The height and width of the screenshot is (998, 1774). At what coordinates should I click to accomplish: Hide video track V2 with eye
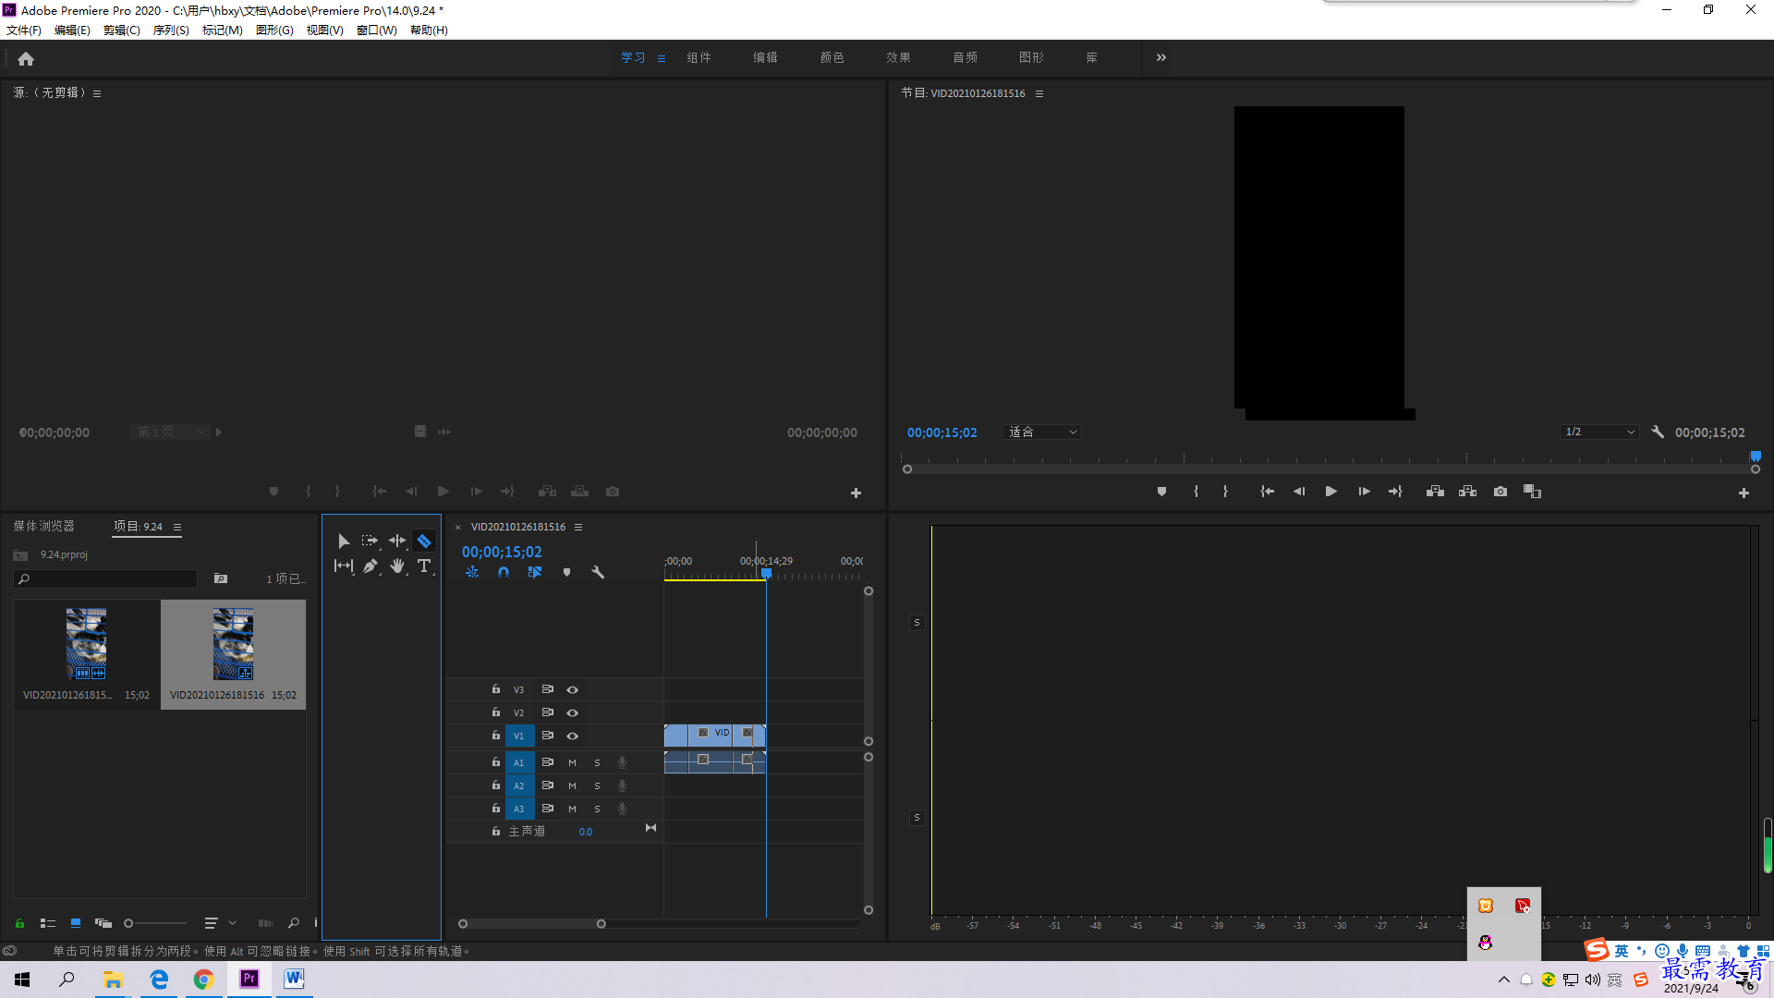[572, 712]
